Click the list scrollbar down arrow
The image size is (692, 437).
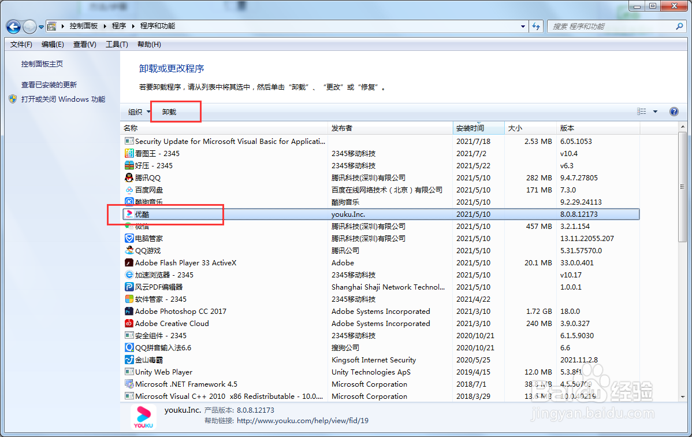(x=683, y=397)
